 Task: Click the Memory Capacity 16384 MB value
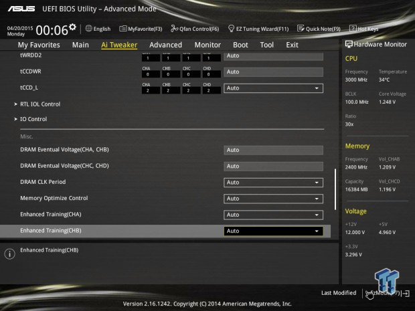pyautogui.click(x=356, y=189)
